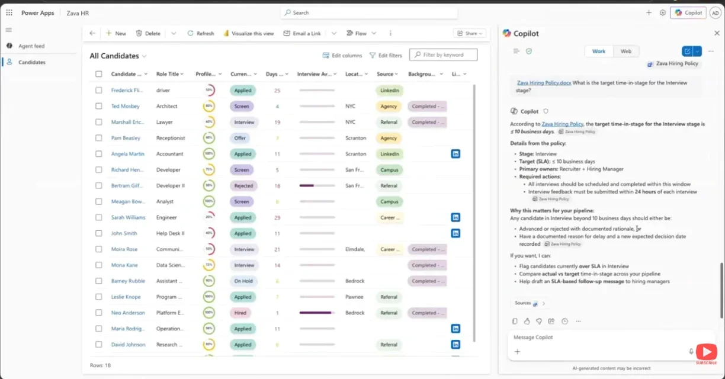Check the Frederick row checkbox
The width and height of the screenshot is (725, 379).
click(x=98, y=90)
